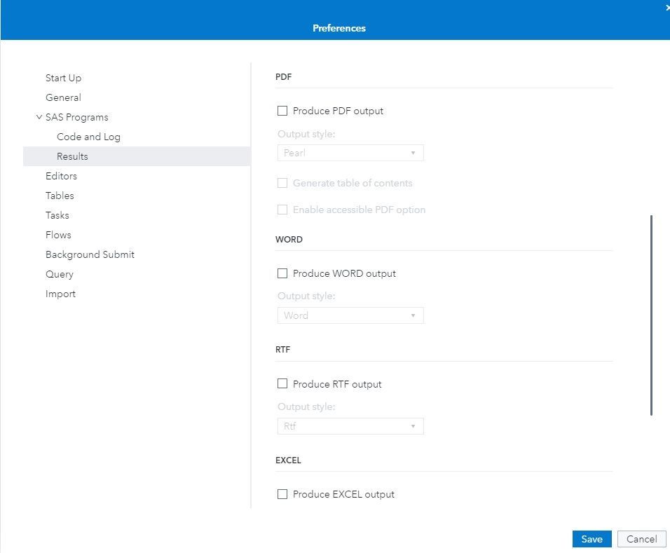Open the Word output style dropdown
The image size is (670, 553).
click(350, 315)
